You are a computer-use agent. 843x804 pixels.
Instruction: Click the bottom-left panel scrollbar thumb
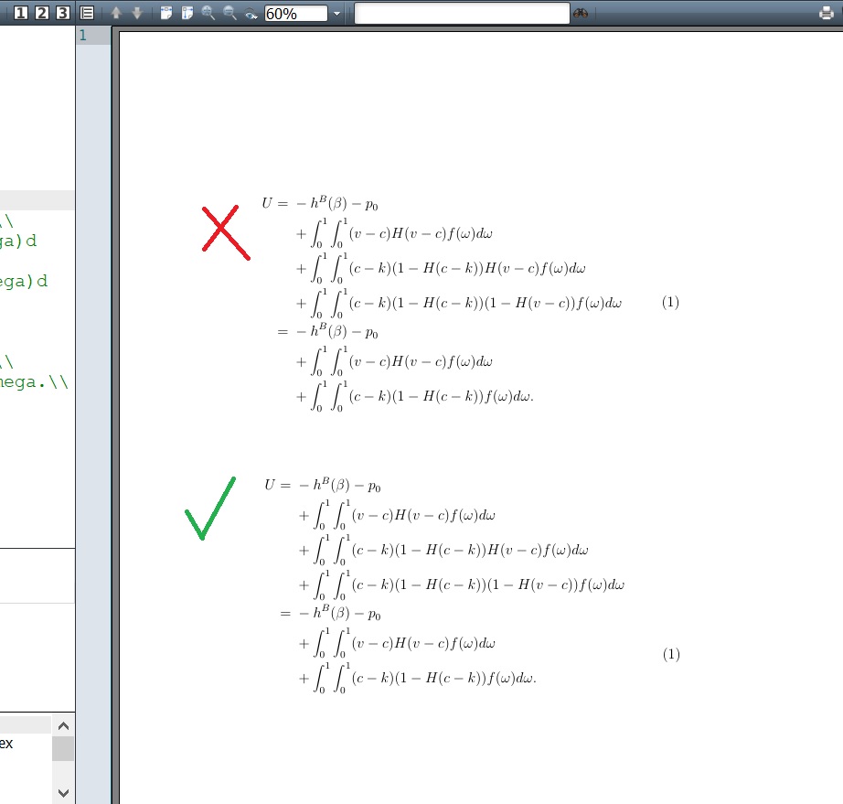tap(63, 748)
